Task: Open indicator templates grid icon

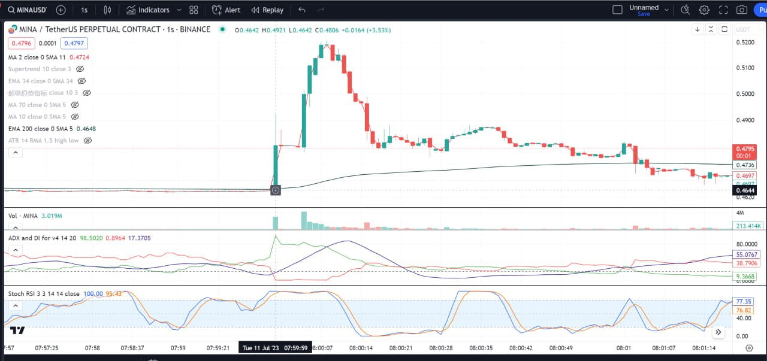Action: [194, 10]
